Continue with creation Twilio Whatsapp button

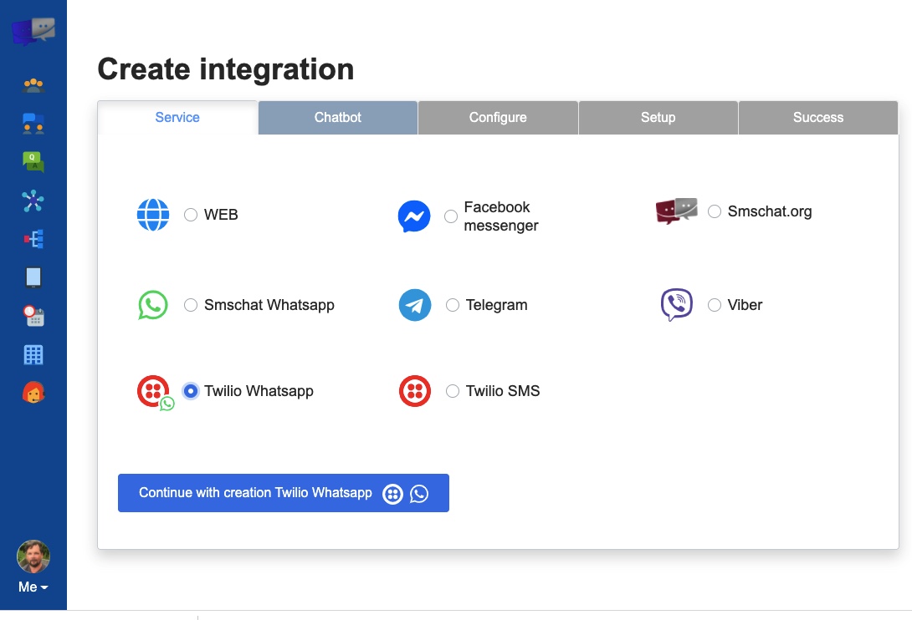284,493
